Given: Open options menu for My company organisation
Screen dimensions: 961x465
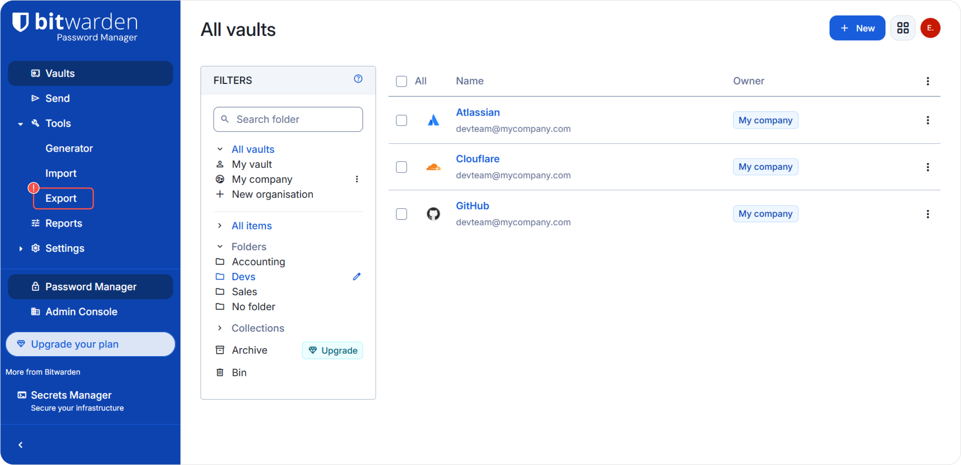Looking at the screenshot, I should 357,179.
